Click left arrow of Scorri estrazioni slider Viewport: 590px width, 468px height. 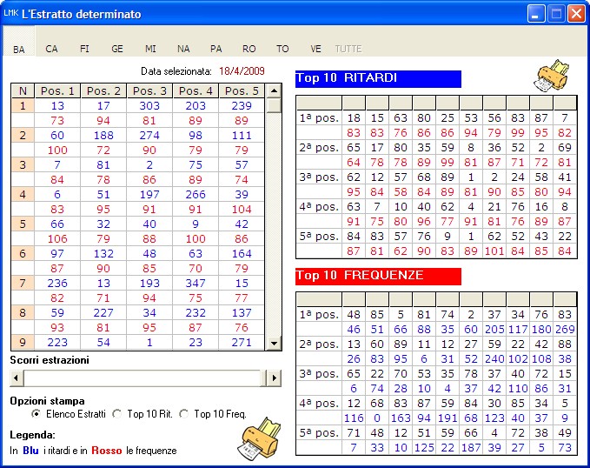pos(17,378)
